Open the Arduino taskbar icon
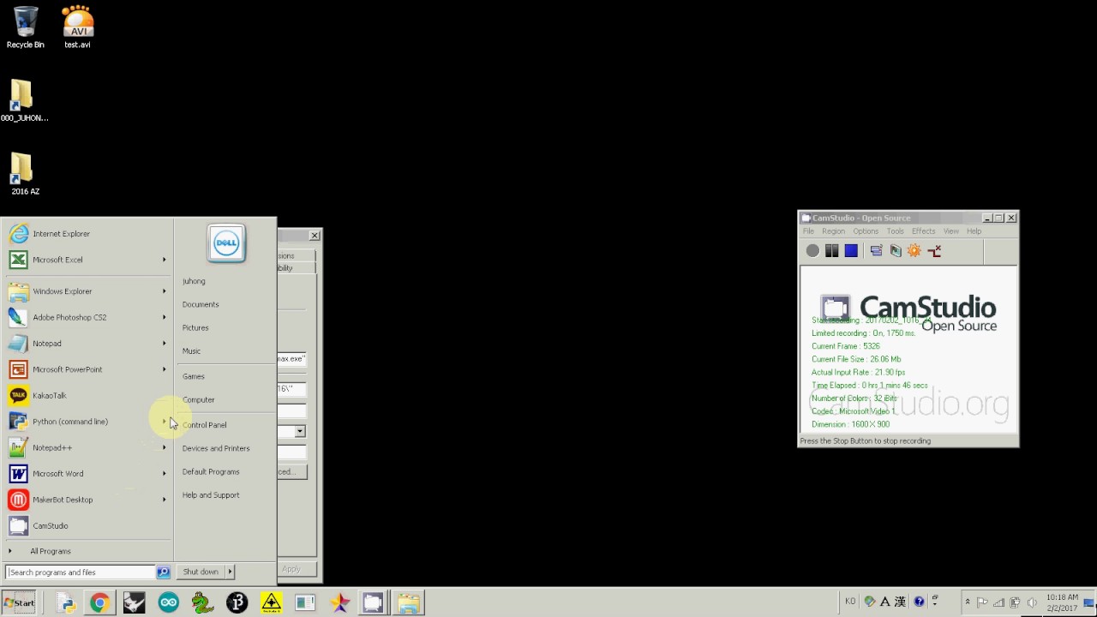 coord(169,603)
